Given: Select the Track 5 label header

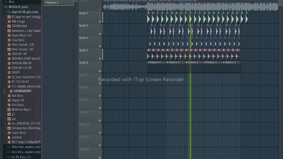Looking at the screenshot, I should [x=84, y=50].
